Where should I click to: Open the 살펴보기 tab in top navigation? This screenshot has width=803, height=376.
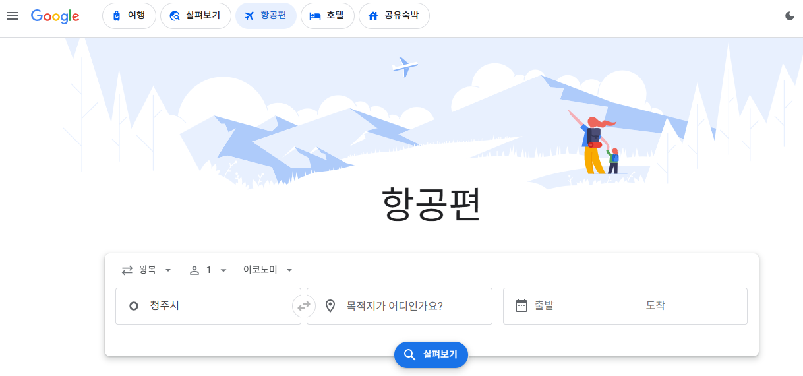click(196, 16)
